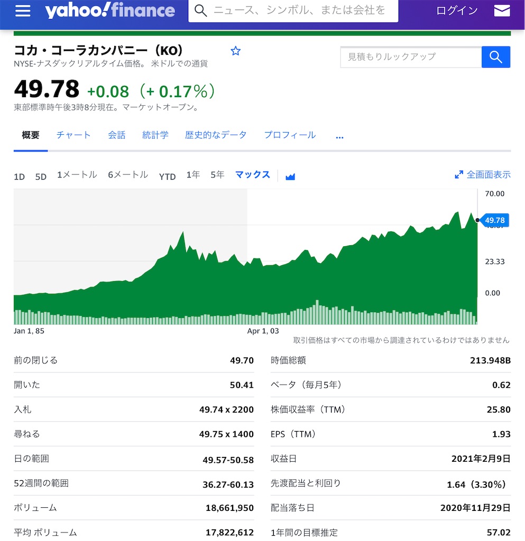The image size is (525, 541).
Task: Switch to the チャート tab
Action: [x=73, y=135]
